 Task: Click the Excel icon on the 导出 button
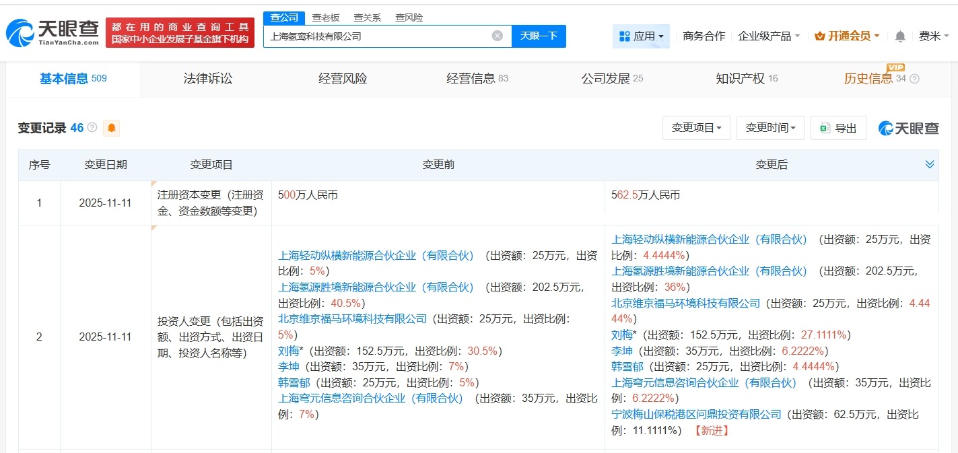(x=825, y=127)
